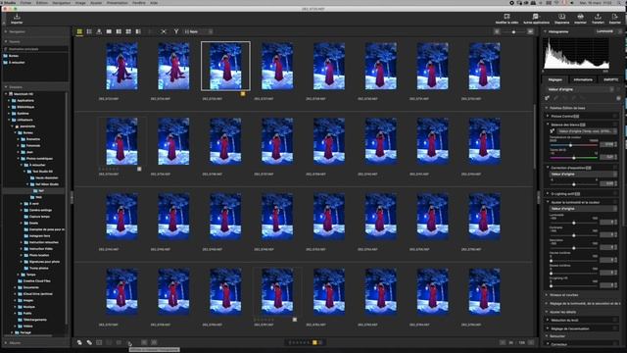Select the four-image comparison view

[x=128, y=31]
